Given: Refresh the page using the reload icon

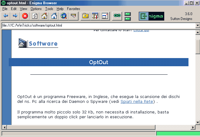Looking at the screenshot, I should point(35,16).
